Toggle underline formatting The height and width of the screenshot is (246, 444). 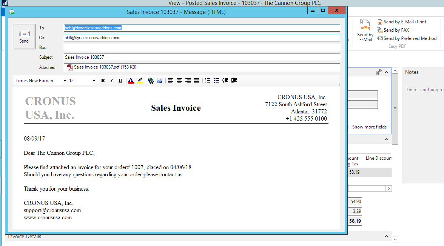point(120,81)
